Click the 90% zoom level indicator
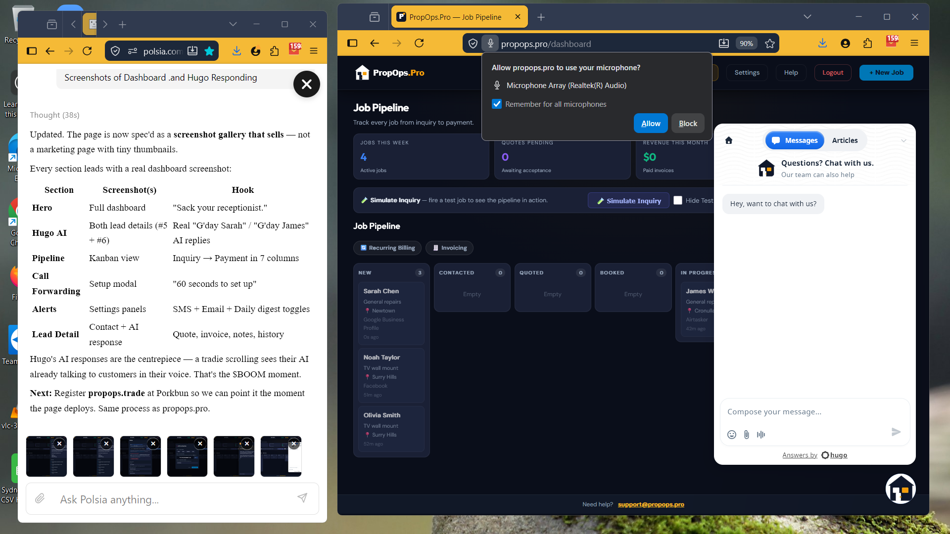The height and width of the screenshot is (534, 950). click(x=746, y=44)
